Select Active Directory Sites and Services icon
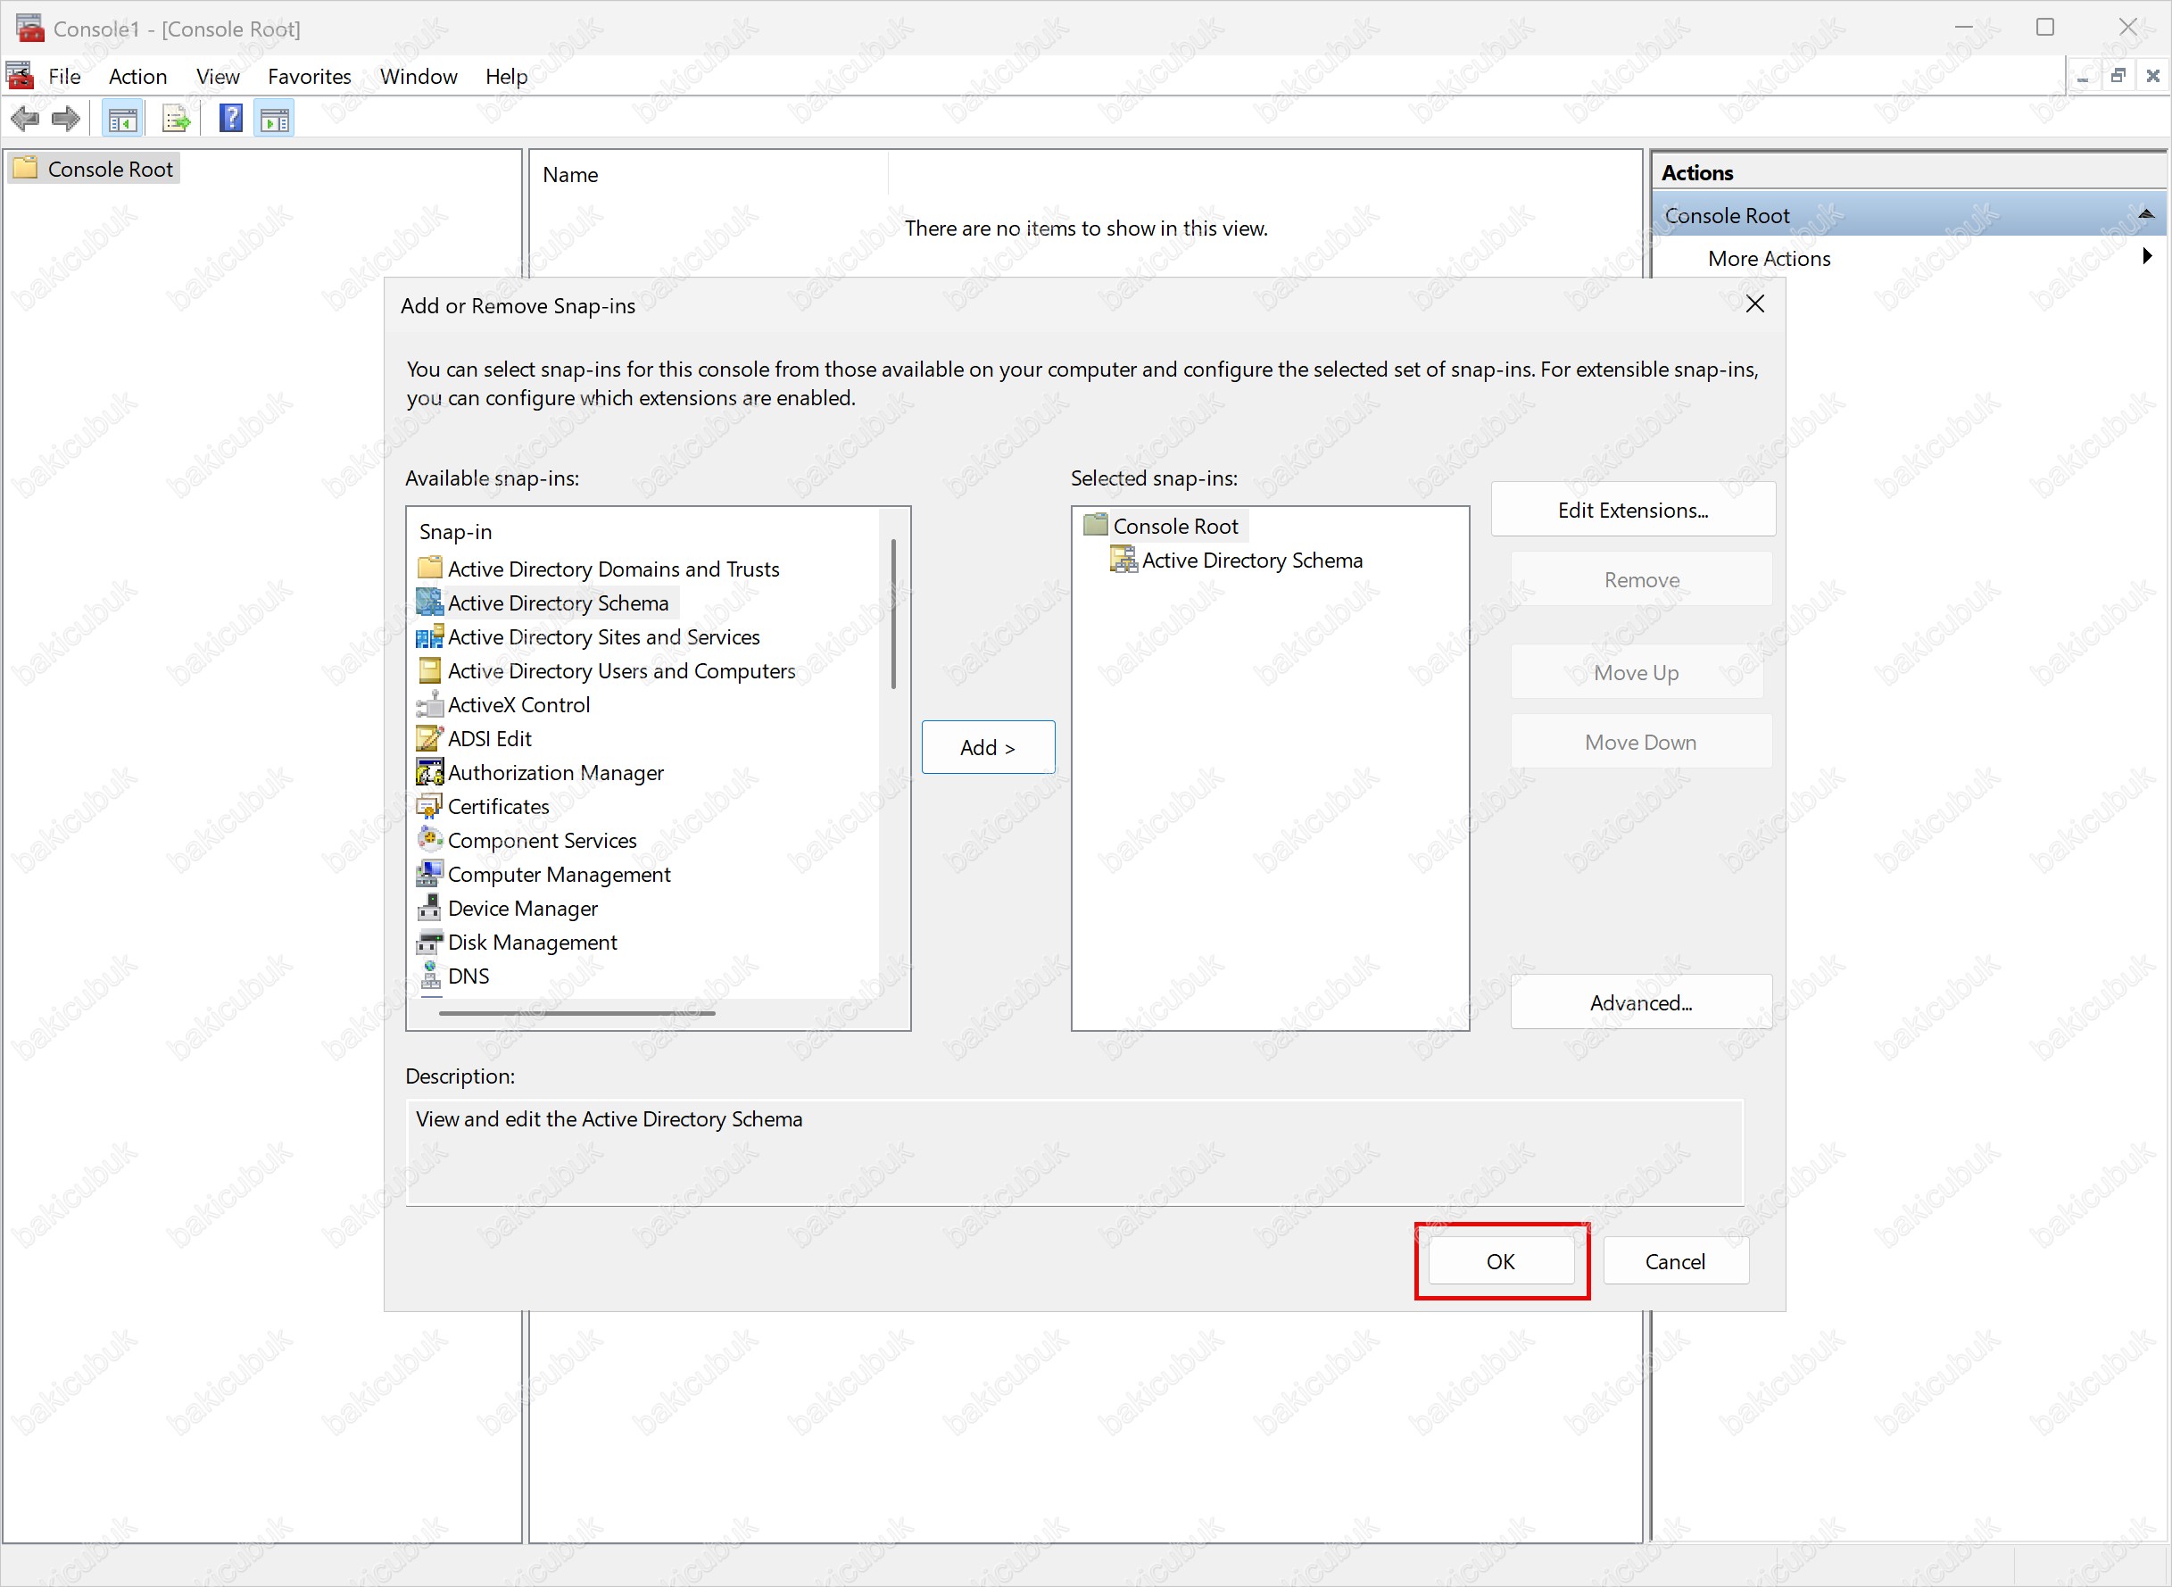The height and width of the screenshot is (1587, 2172). click(x=430, y=636)
